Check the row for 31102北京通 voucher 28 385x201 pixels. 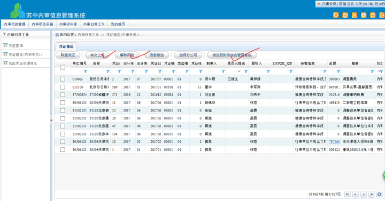point(63,118)
